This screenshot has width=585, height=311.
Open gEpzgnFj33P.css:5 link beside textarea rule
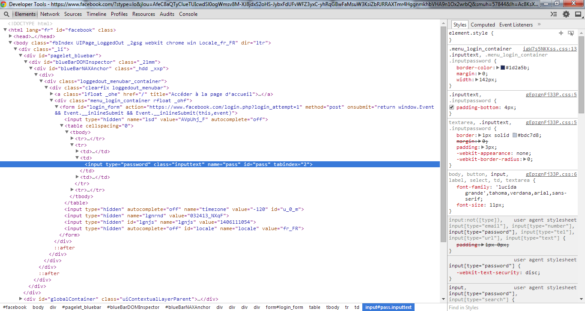pos(551,122)
